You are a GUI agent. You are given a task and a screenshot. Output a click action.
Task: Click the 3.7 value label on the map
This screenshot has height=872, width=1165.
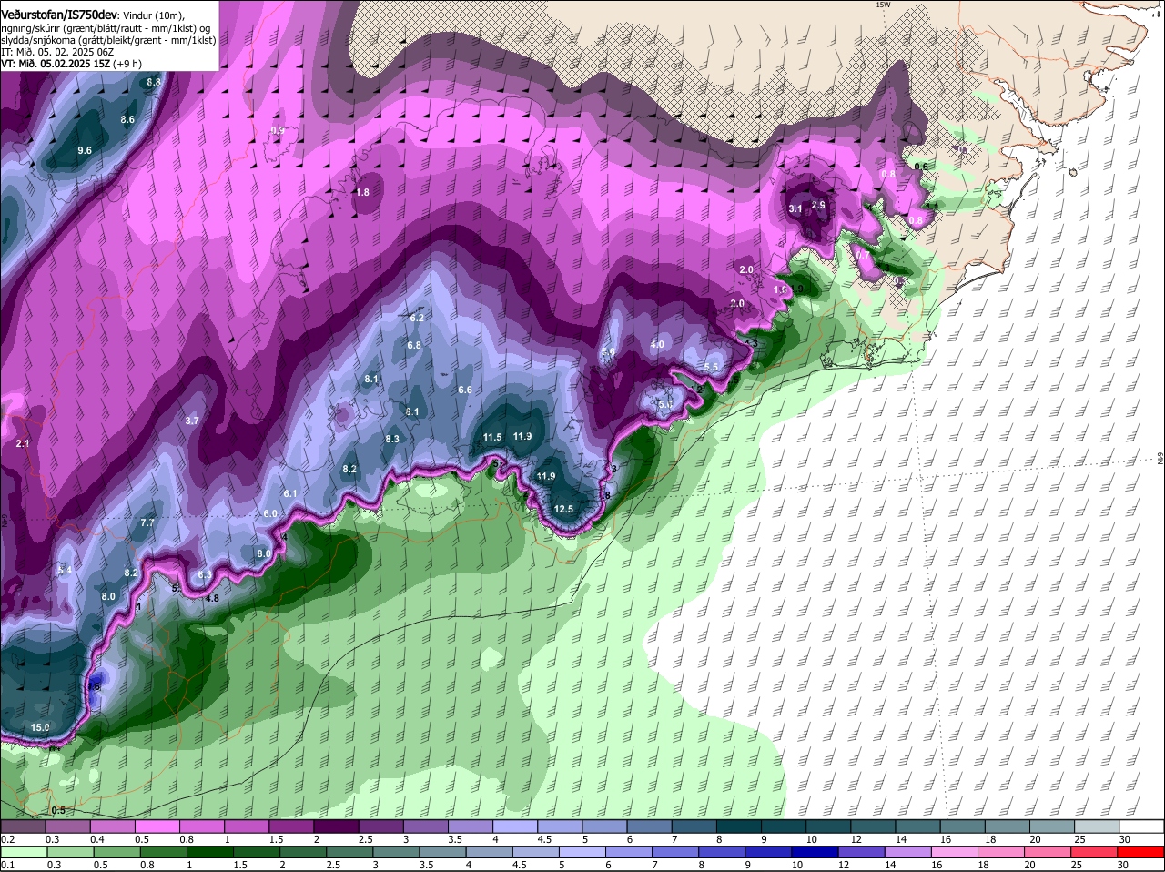[x=192, y=421]
